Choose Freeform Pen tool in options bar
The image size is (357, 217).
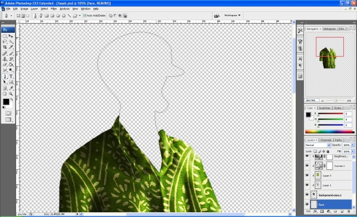pos(41,15)
